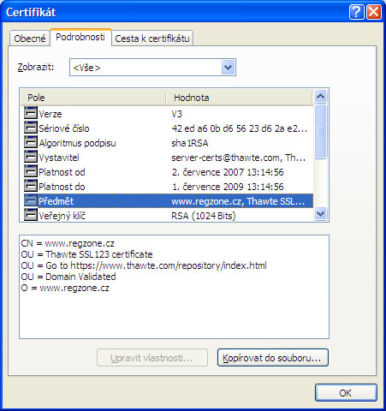Click the field list scrollbar thumb
The height and width of the screenshot is (411, 386).
(321, 131)
